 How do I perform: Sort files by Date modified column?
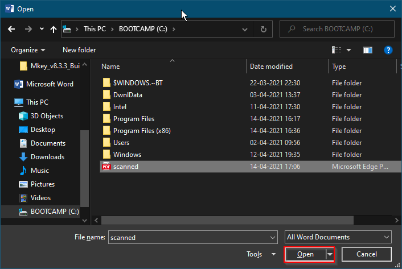tap(271, 67)
